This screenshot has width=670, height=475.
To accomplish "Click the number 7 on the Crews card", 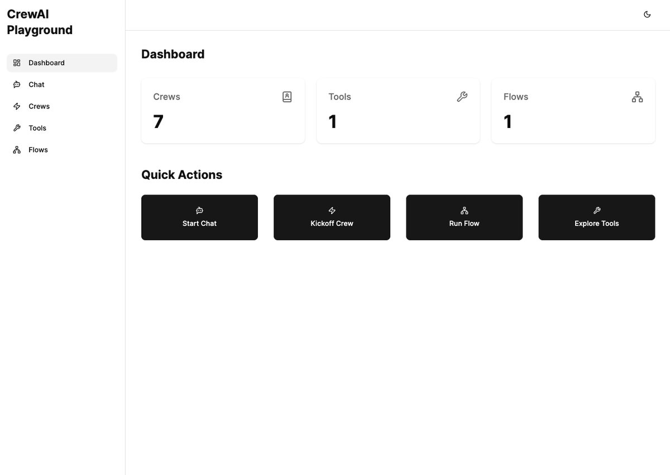I will 158,122.
